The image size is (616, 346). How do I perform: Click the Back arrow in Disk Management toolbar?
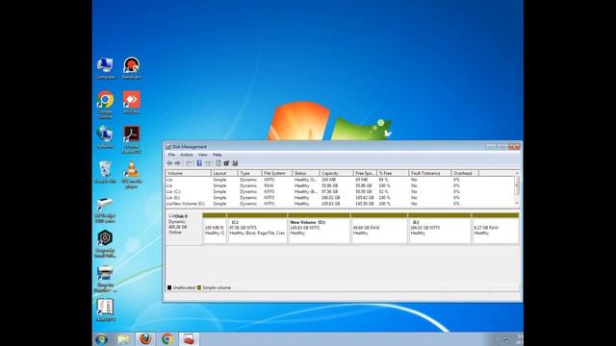tap(169, 163)
